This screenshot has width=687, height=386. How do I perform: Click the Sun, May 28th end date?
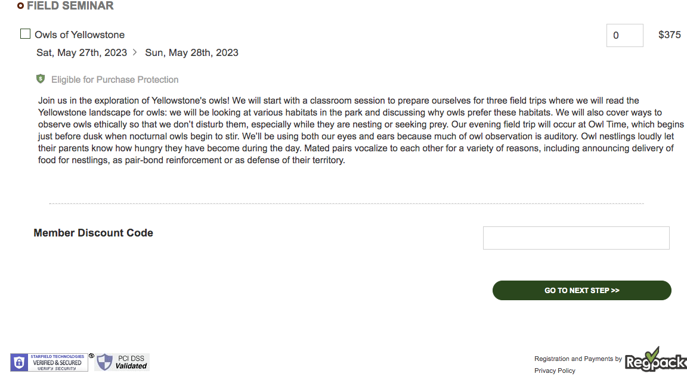[191, 52]
